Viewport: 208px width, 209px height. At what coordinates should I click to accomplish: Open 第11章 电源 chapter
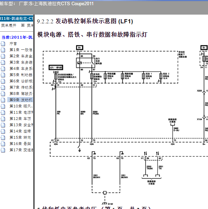[x=21, y=112]
